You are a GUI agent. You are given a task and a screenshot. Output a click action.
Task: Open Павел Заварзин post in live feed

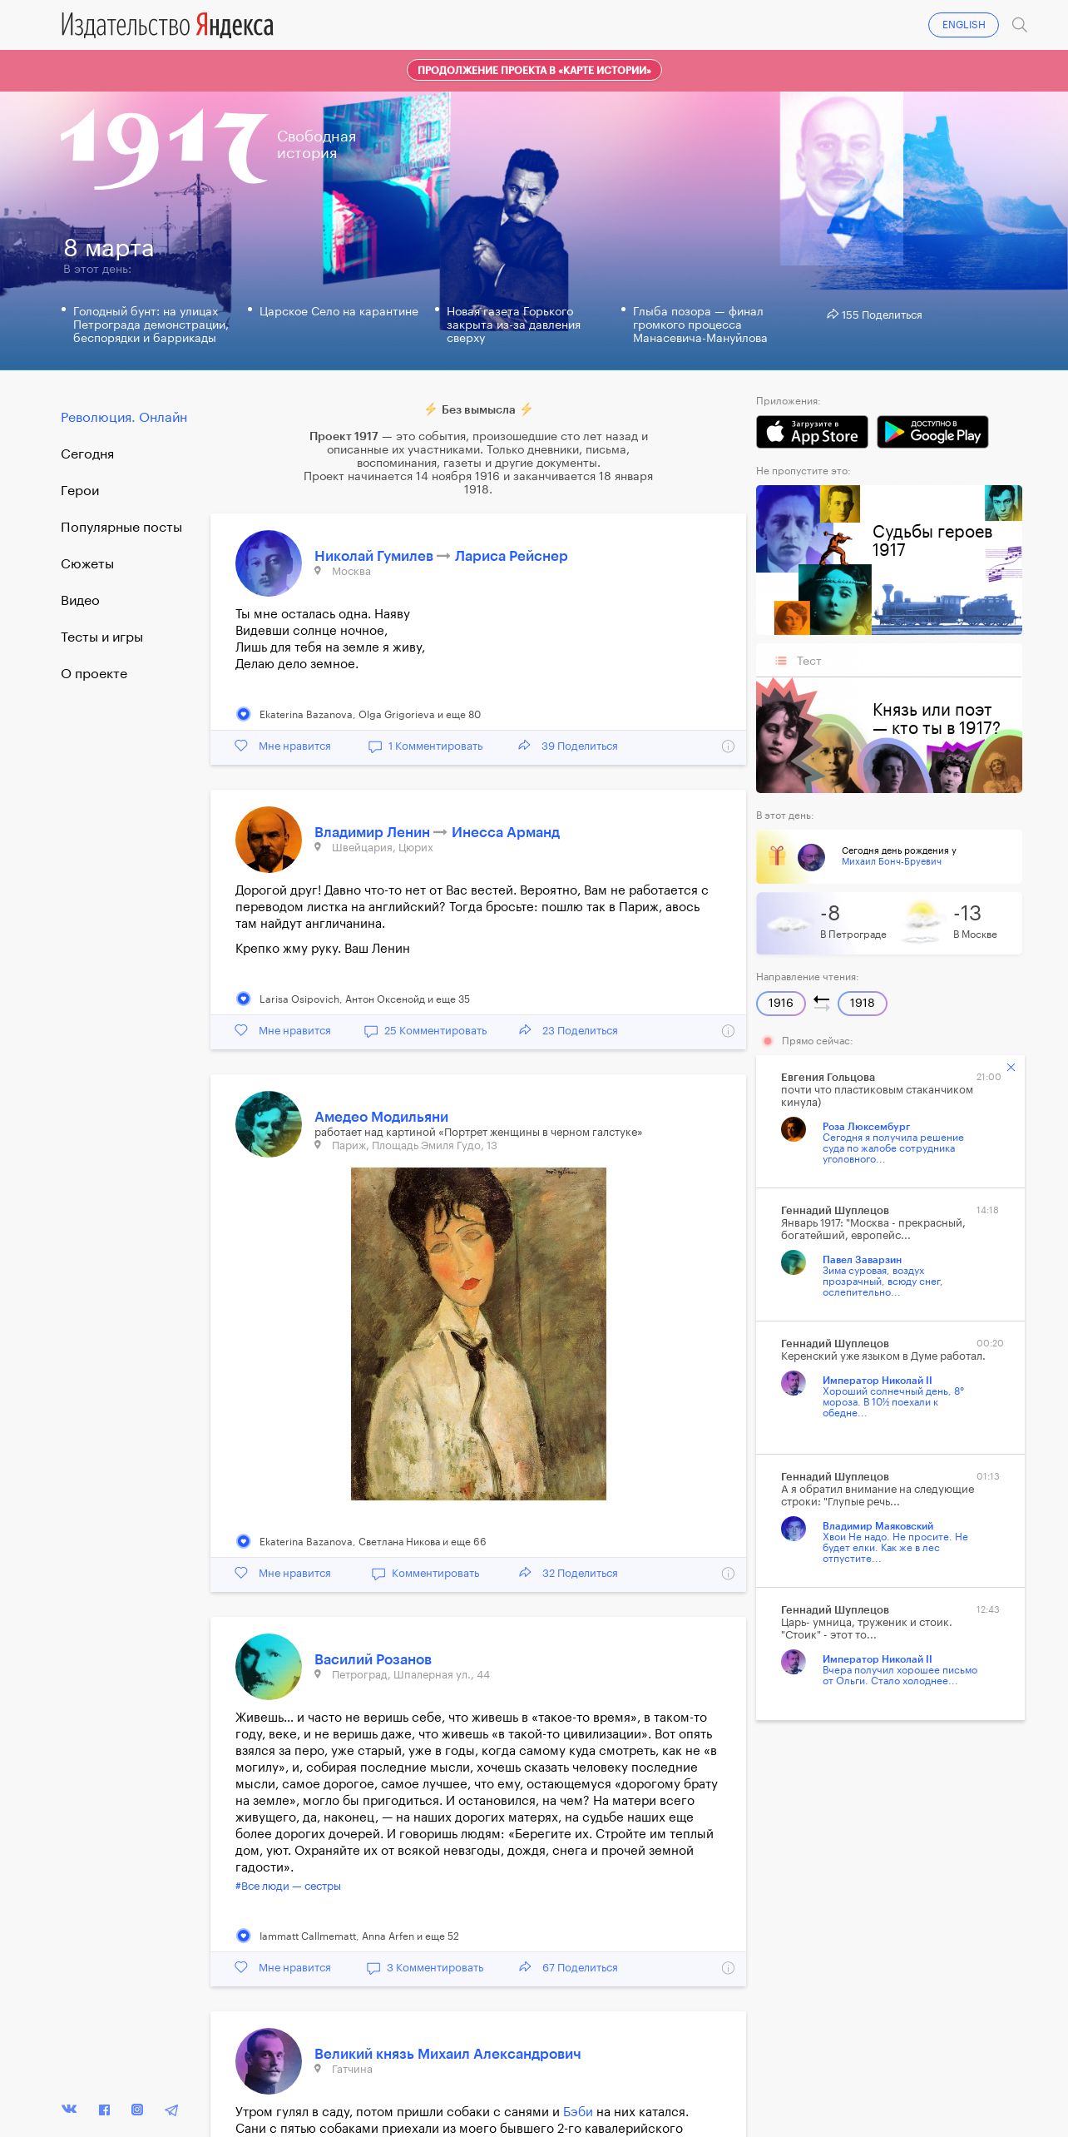pos(883,1276)
